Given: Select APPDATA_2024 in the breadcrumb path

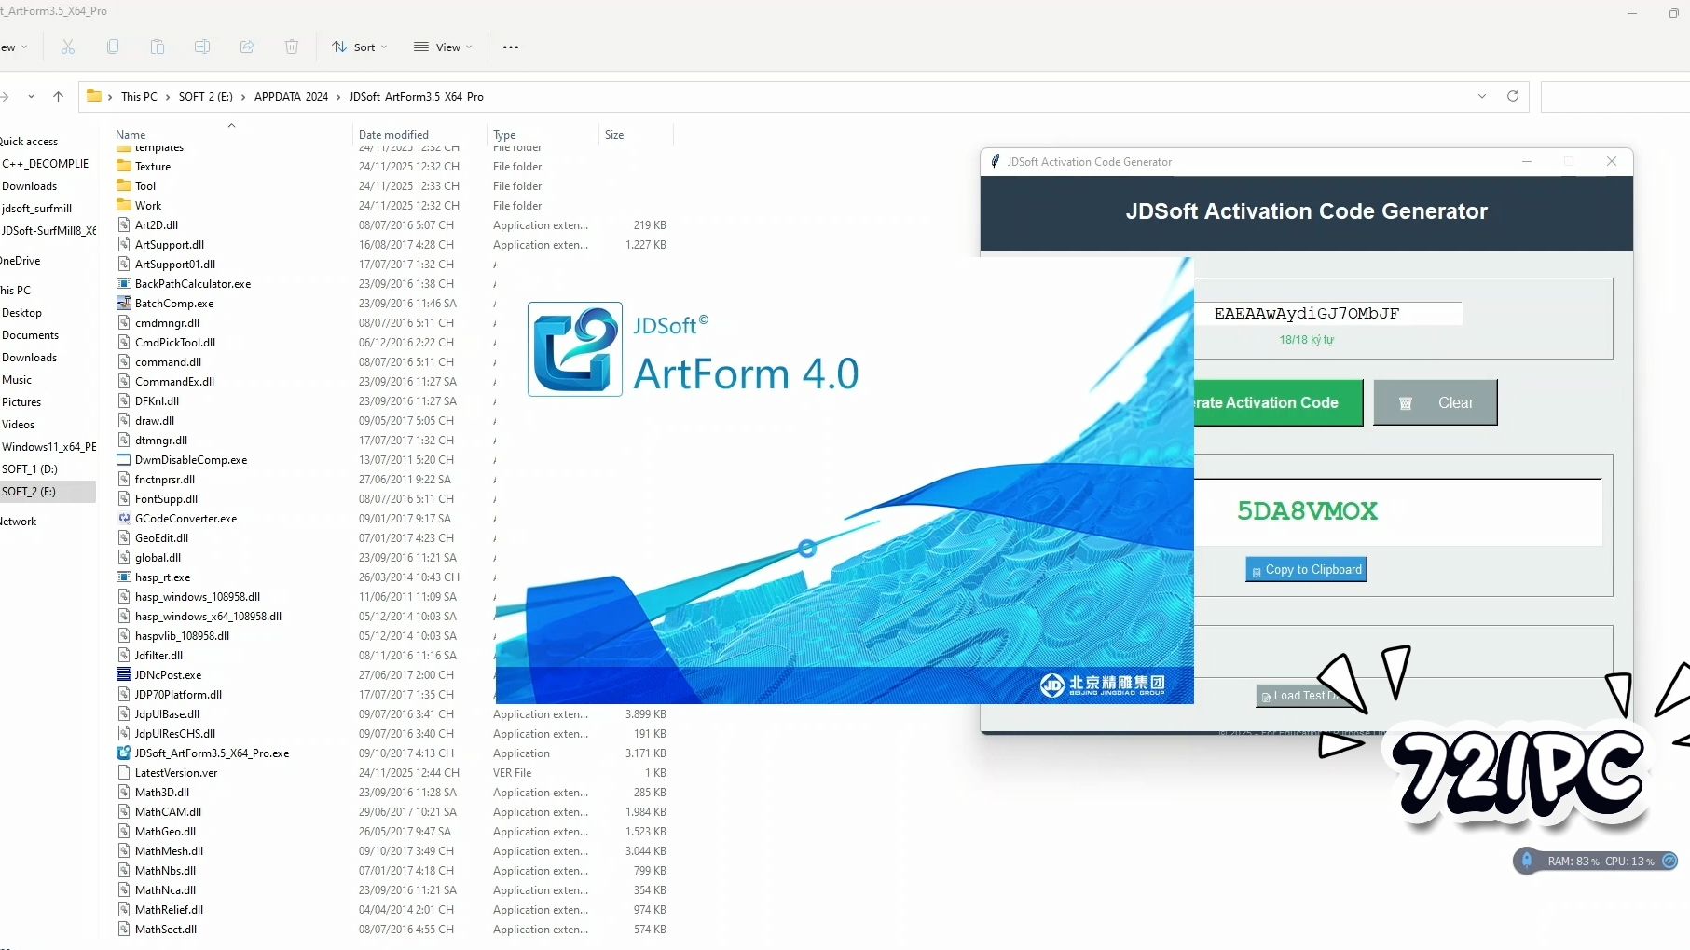Looking at the screenshot, I should [x=291, y=97].
